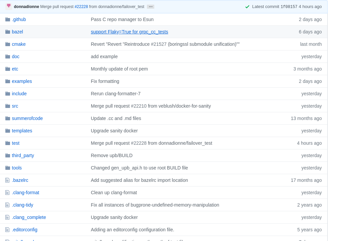
Task: Open the .clang_complete file
Action: click(29, 217)
